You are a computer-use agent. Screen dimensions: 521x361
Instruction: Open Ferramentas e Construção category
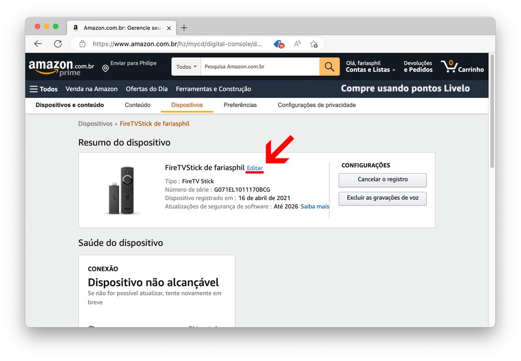[x=213, y=89]
